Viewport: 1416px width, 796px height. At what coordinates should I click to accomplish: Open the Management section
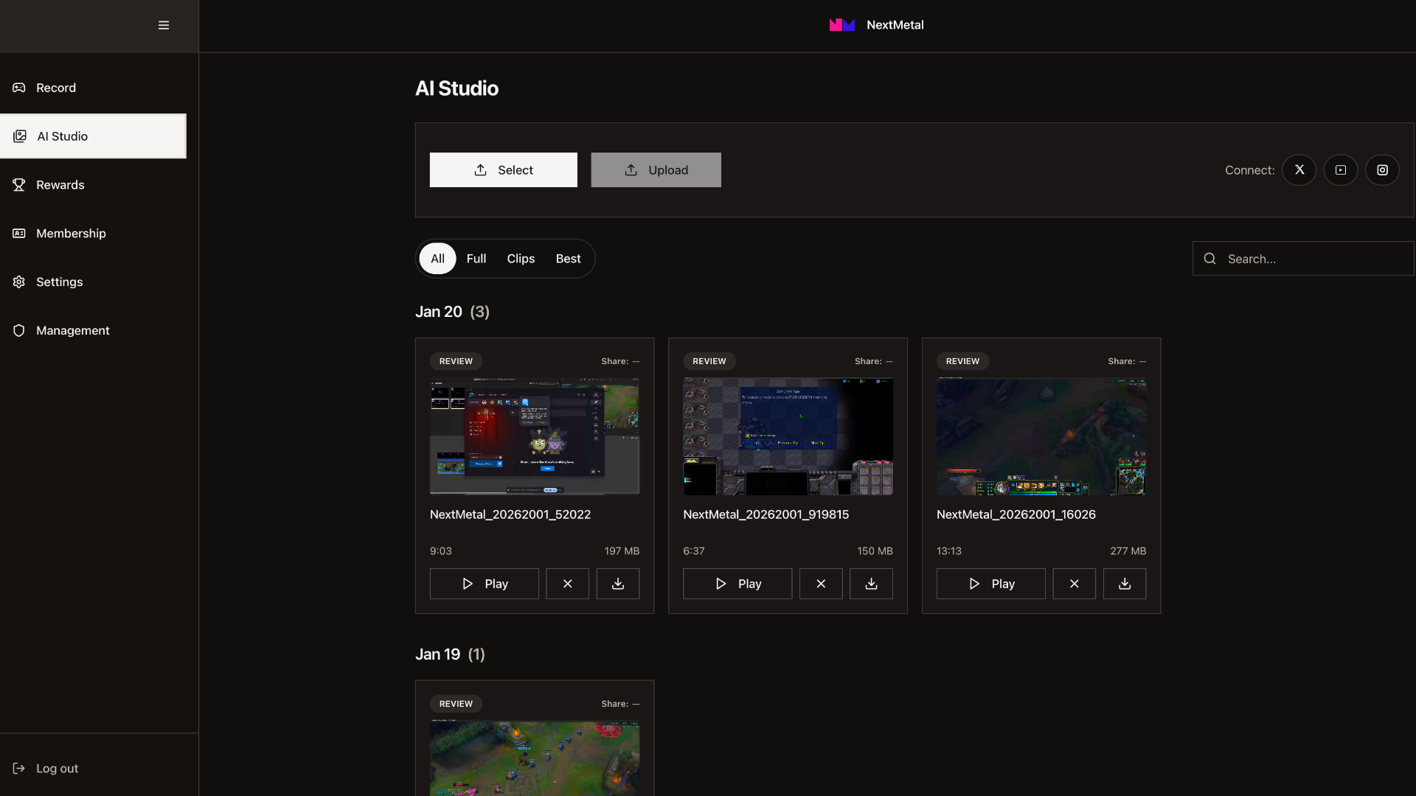pyautogui.click(x=73, y=330)
